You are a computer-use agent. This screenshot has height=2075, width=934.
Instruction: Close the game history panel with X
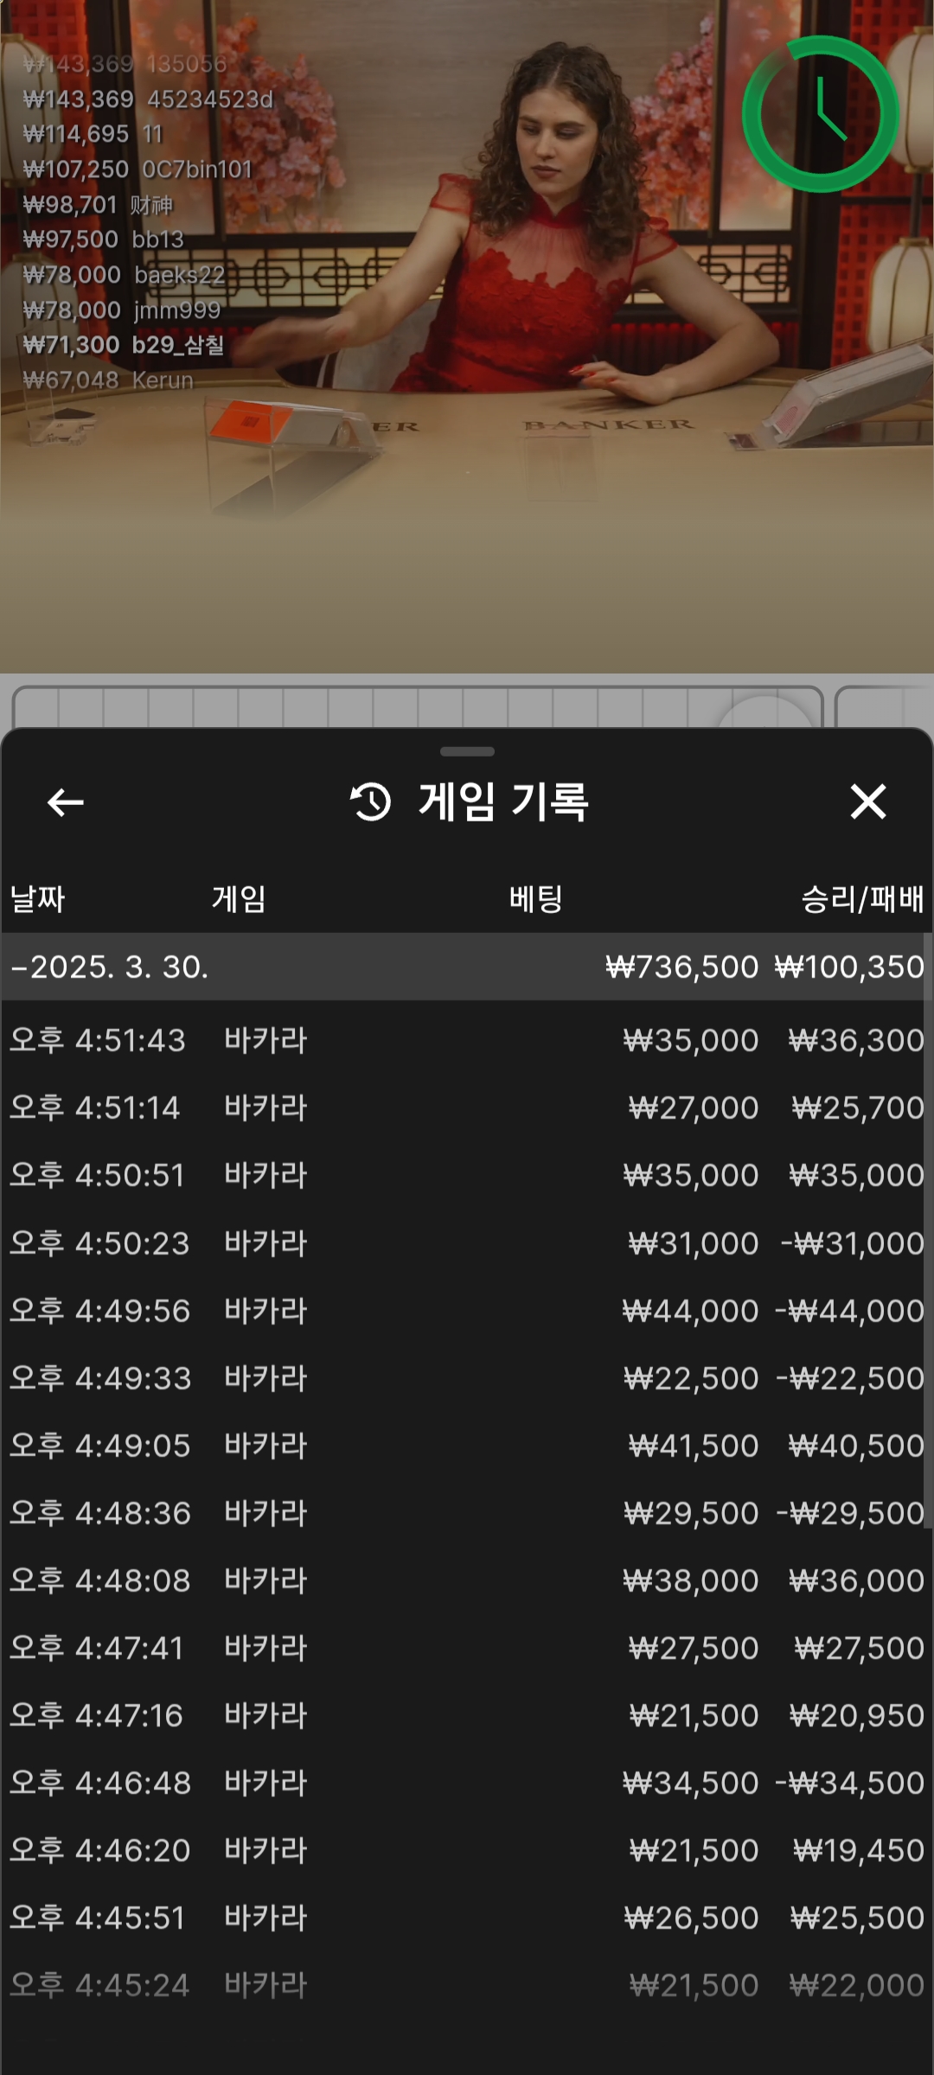[867, 801]
